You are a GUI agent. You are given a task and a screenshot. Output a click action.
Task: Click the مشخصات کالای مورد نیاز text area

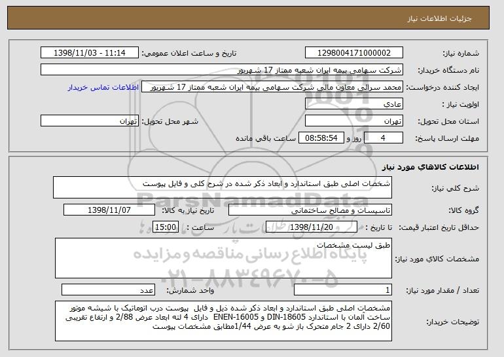point(223,258)
